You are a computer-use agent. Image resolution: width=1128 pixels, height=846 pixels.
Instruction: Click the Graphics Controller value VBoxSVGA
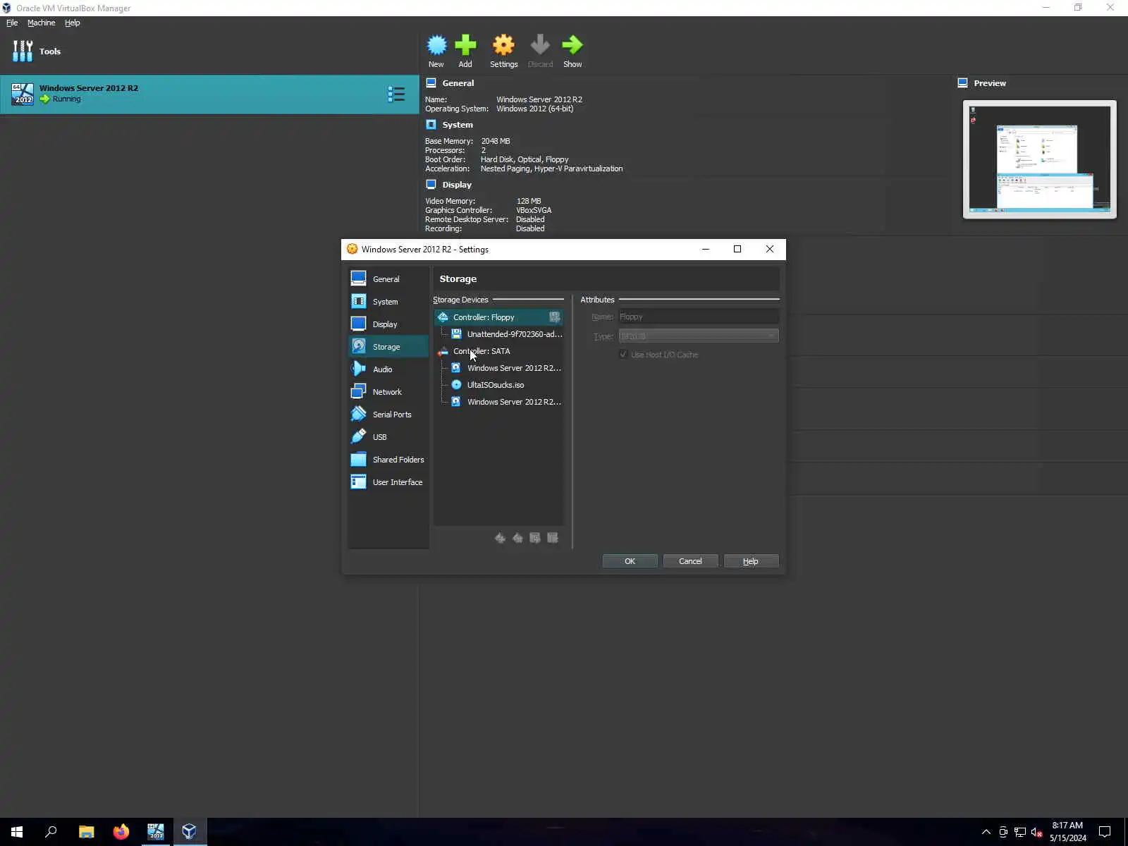tap(534, 210)
